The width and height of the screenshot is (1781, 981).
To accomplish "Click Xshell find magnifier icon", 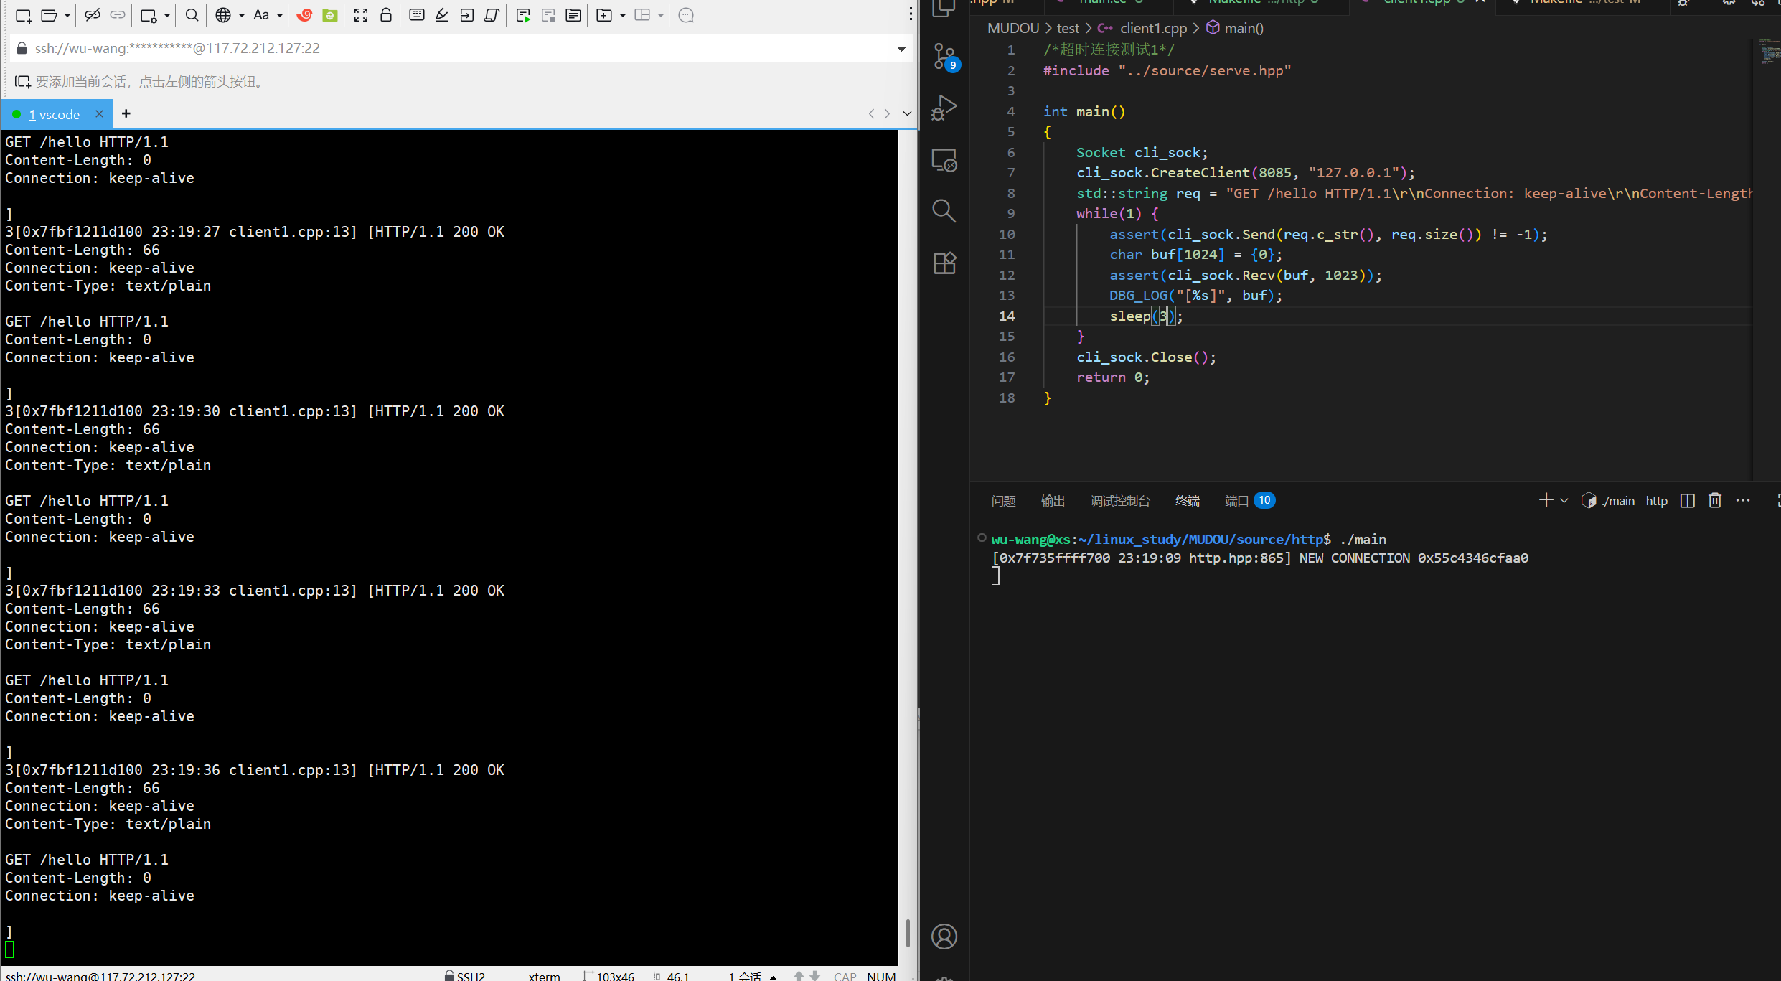I will tap(192, 15).
